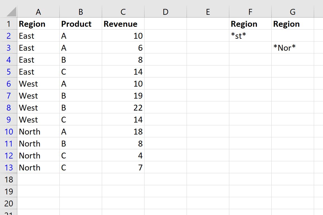Screen dimensions: 323x215
Task: Select column header F
Action: point(250,12)
